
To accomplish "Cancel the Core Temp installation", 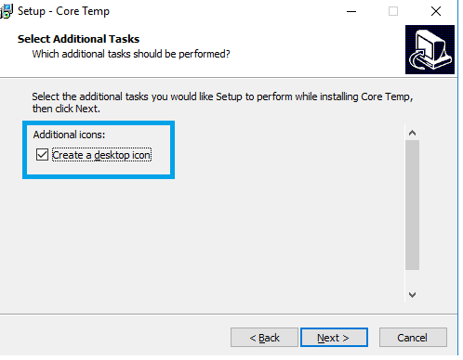I will (x=413, y=338).
